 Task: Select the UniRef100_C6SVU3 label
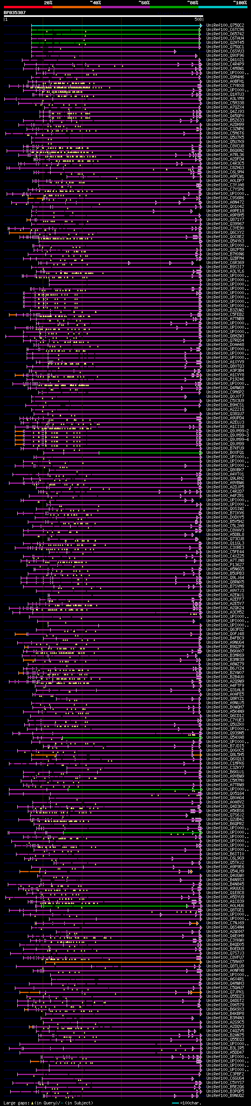tap(225, 51)
